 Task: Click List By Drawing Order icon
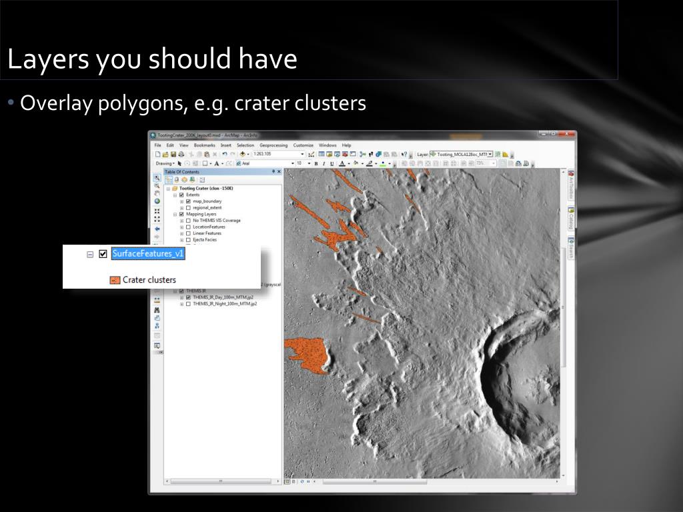[169, 180]
